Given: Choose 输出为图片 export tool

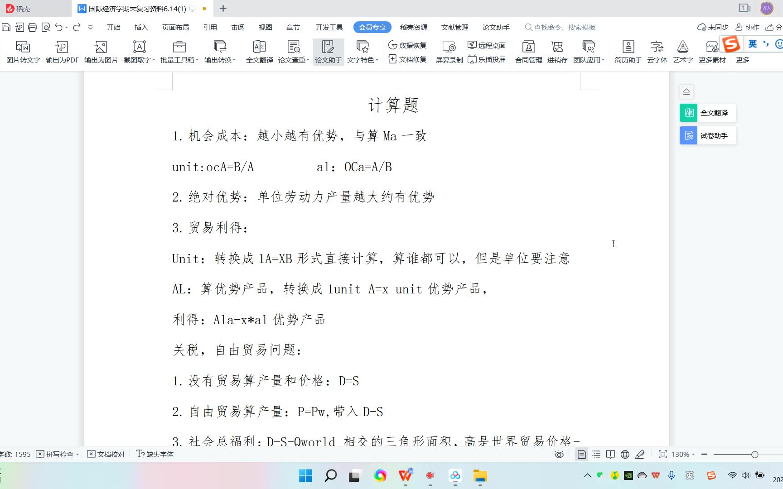Looking at the screenshot, I should 101,52.
